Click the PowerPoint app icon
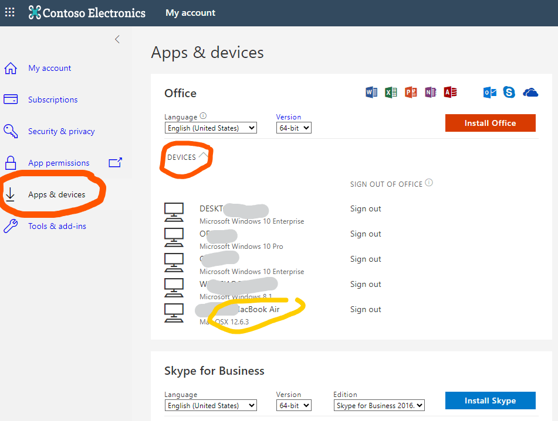558x421 pixels. click(411, 93)
